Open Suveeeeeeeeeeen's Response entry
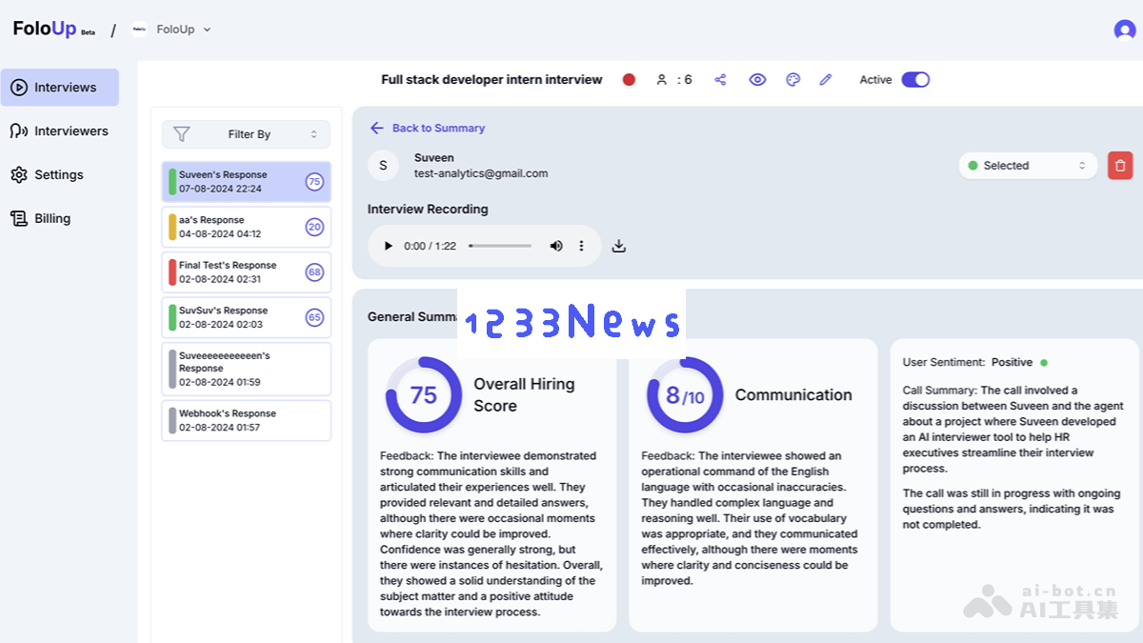The width and height of the screenshot is (1143, 643). point(247,369)
